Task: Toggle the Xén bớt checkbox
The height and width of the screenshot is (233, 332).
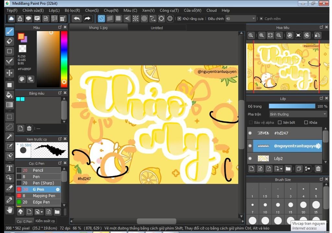Action: (x=279, y=122)
